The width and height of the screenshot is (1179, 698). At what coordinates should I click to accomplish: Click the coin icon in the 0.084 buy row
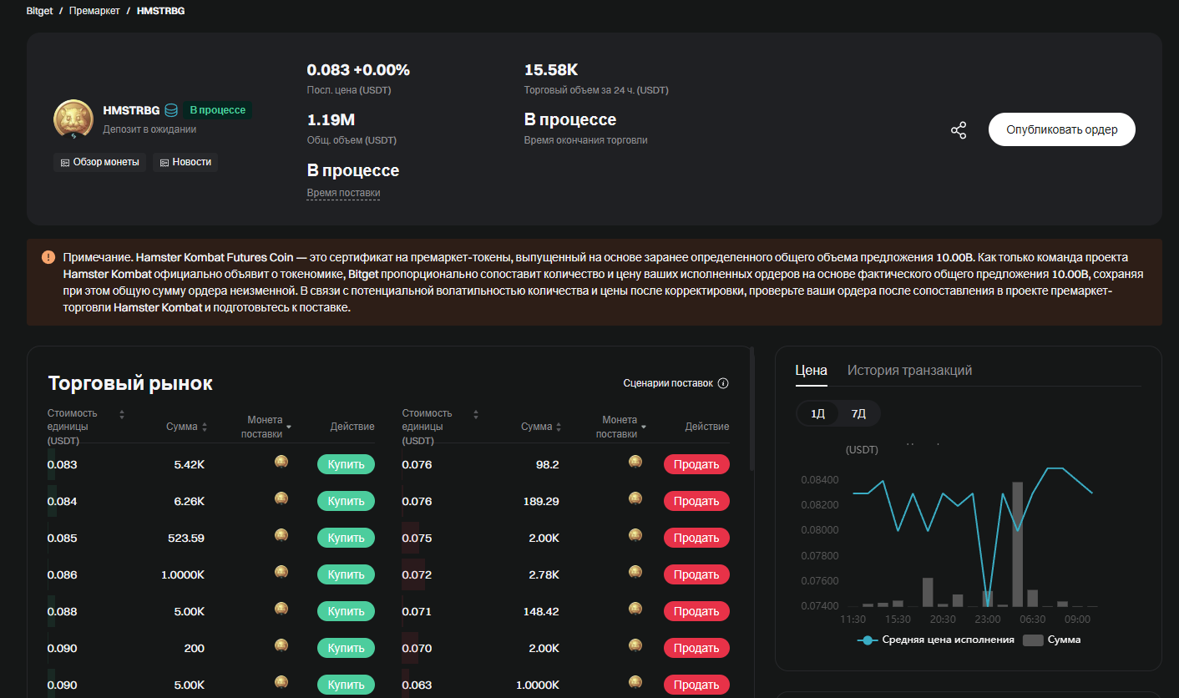281,498
